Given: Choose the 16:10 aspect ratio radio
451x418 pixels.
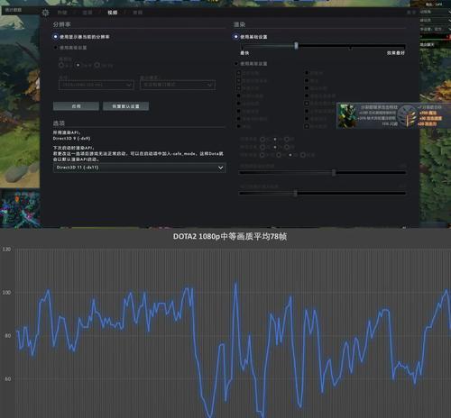Looking at the screenshot, I should point(97,65).
